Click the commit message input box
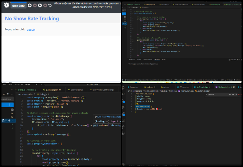Screen dimensions: 243x167 tap(7, 99)
